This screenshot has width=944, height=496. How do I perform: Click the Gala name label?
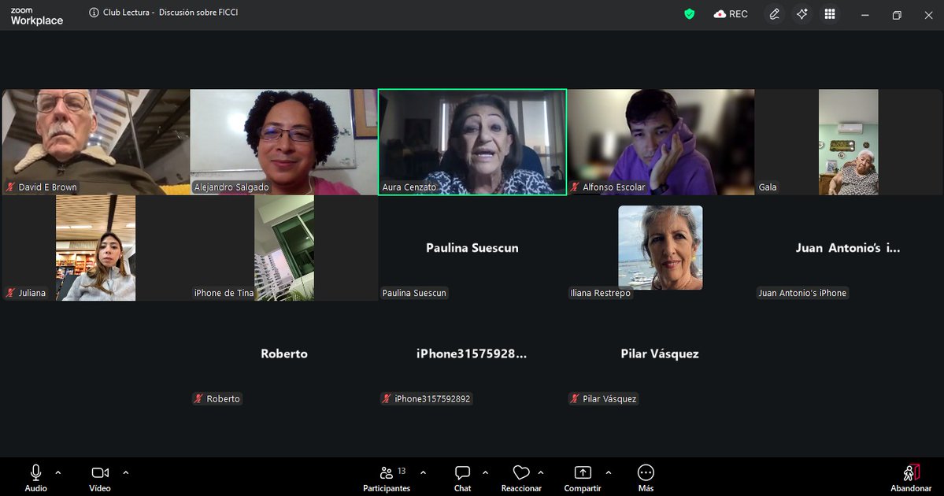(768, 187)
